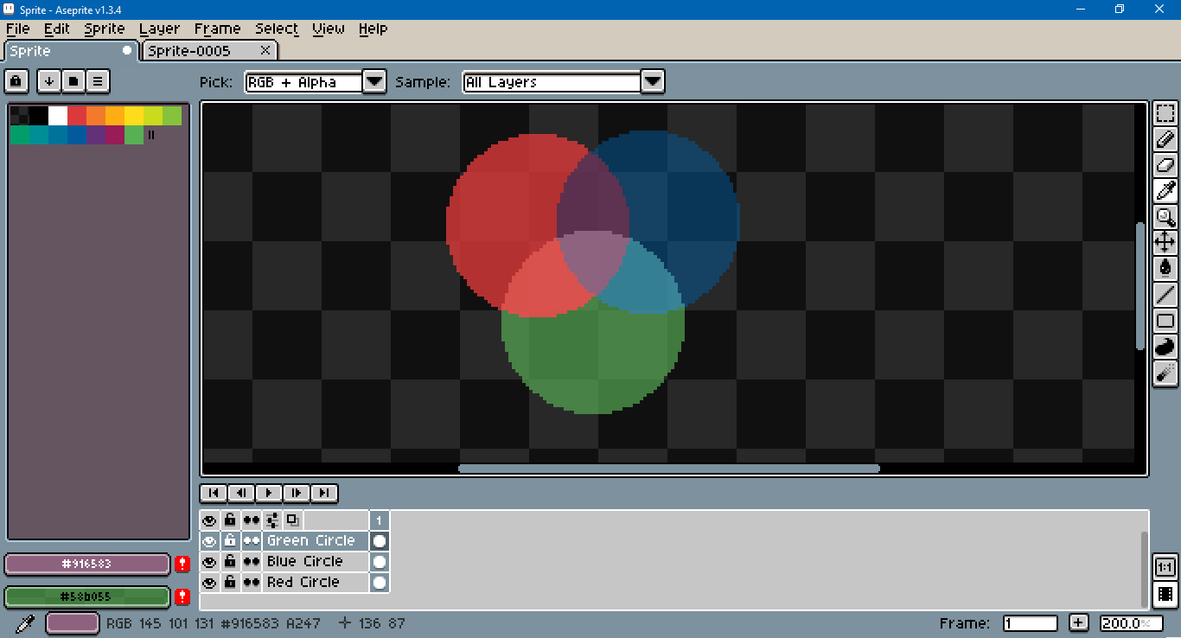Image resolution: width=1181 pixels, height=638 pixels.
Task: Select the Pencil tool
Action: click(x=1165, y=139)
